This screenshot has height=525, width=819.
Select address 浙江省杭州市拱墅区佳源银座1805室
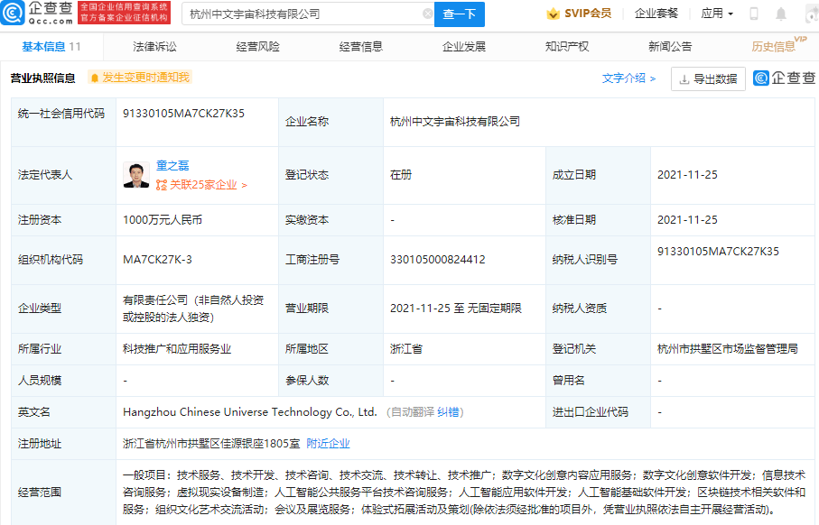(x=211, y=444)
